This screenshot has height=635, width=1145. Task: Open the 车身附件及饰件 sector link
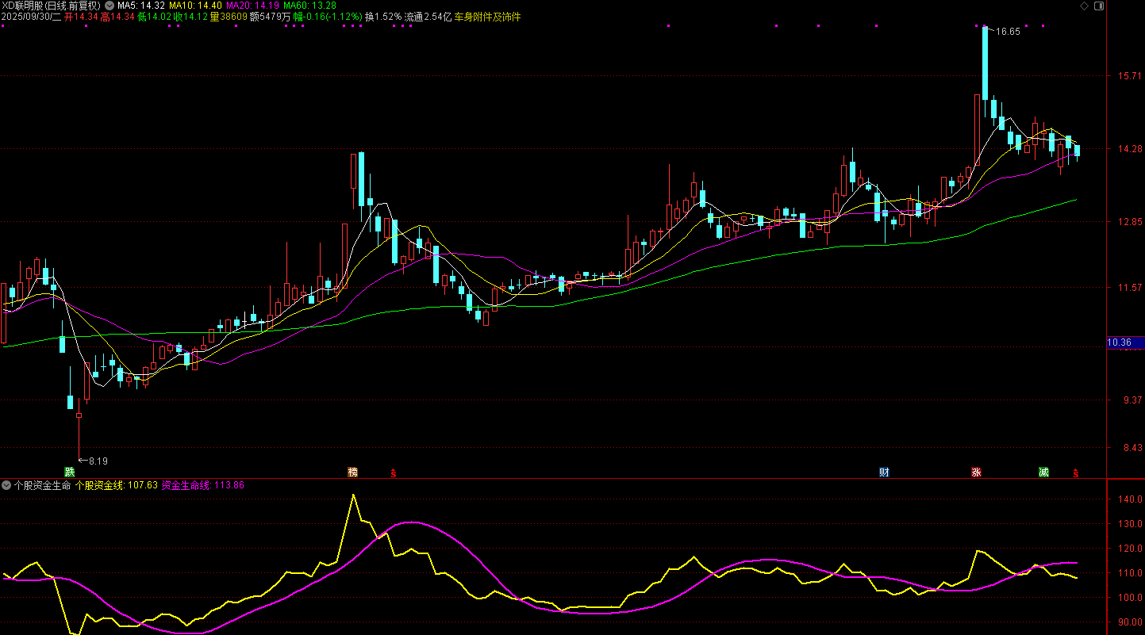487,17
